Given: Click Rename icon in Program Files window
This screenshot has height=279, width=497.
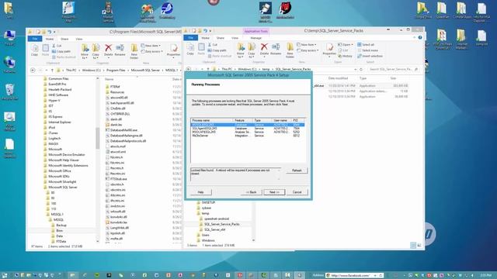Looking at the screenshot, I should click(120, 48).
